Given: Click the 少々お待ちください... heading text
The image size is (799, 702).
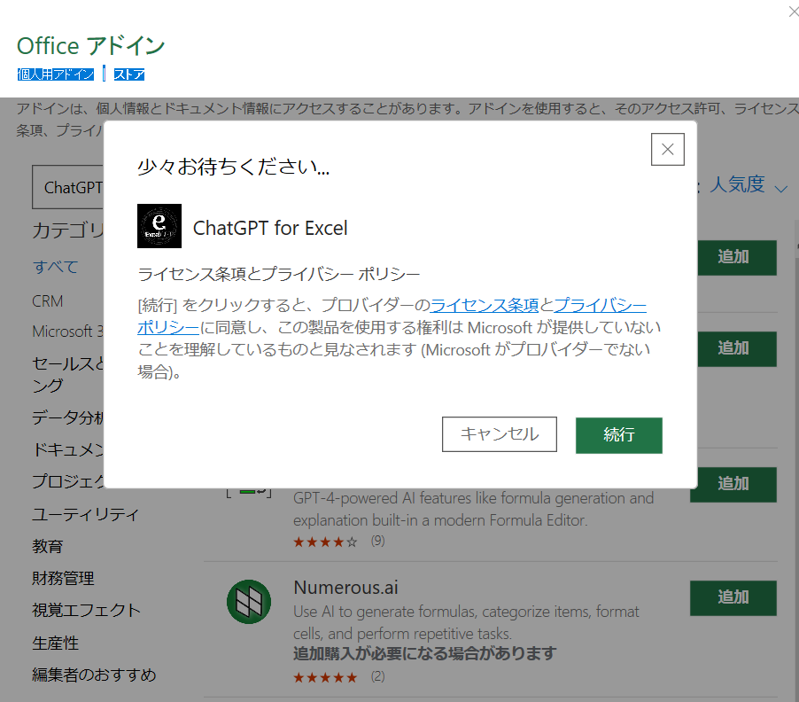Looking at the screenshot, I should pos(234,167).
